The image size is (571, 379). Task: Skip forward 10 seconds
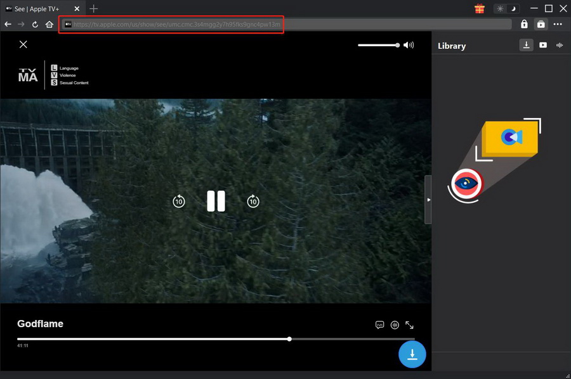click(x=253, y=202)
